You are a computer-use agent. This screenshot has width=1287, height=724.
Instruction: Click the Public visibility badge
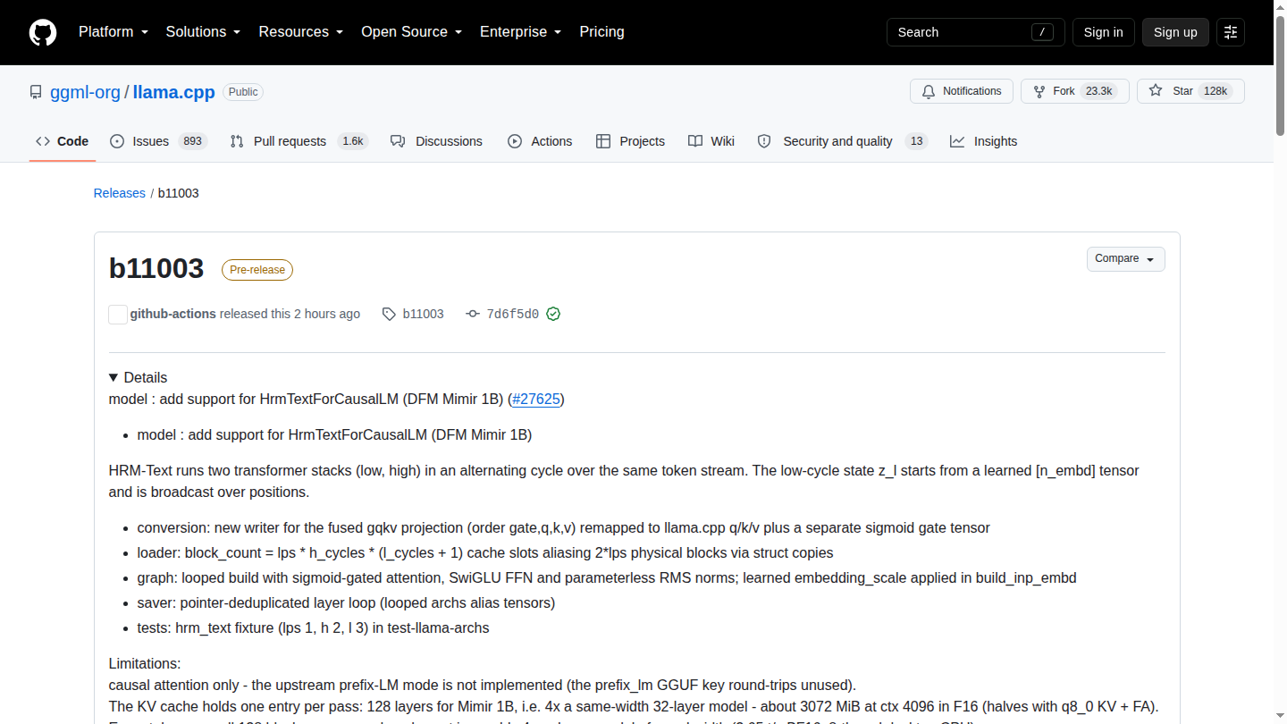tap(243, 92)
